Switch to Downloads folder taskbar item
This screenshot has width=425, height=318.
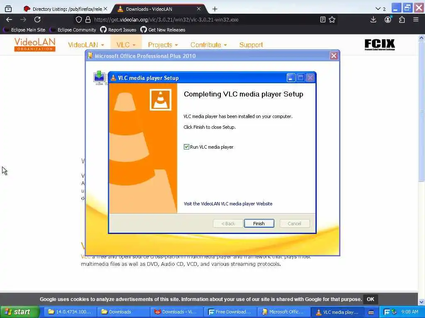[123, 312]
